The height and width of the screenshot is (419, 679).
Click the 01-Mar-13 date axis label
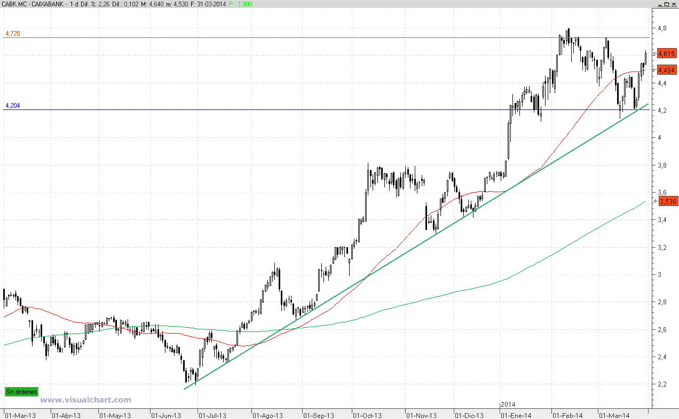(x=19, y=415)
